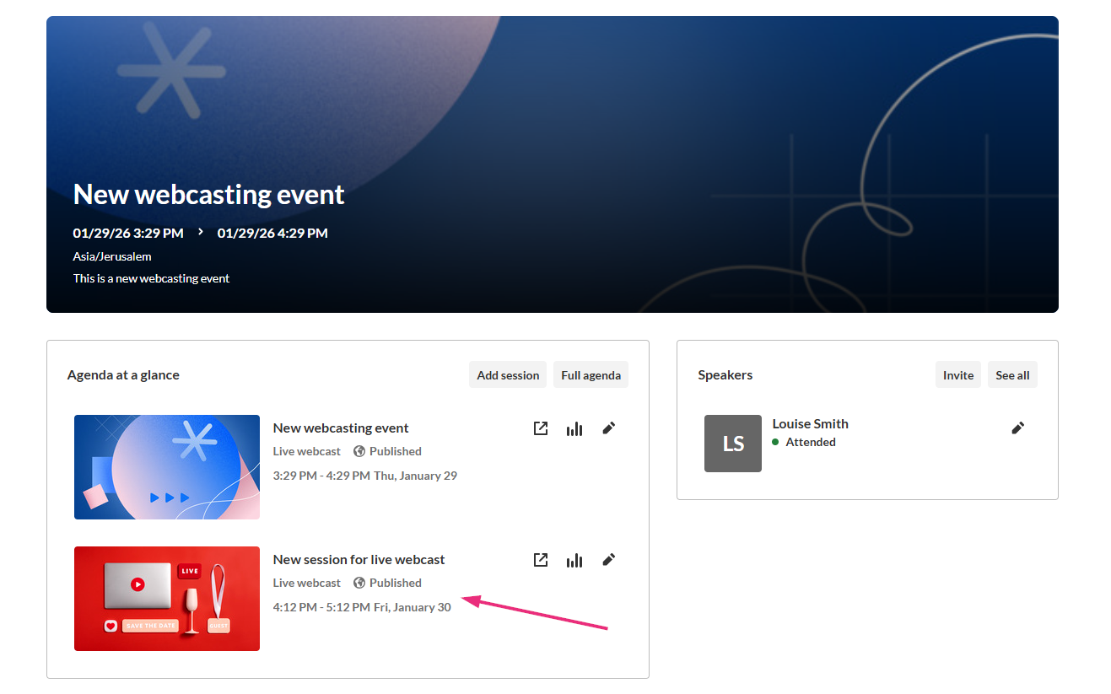Click the banner title New webcasting event

click(209, 195)
